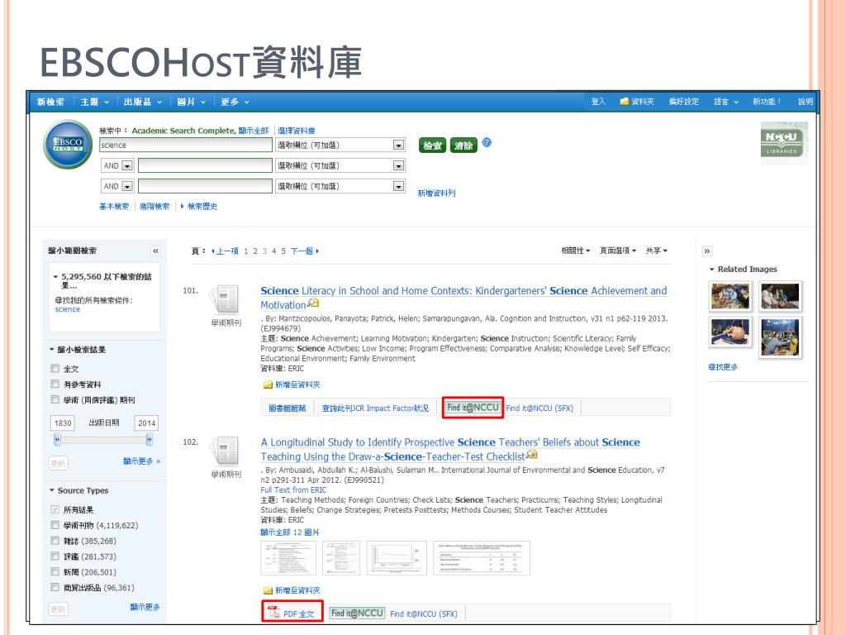The width and height of the screenshot is (846, 635).
Task: Open second AND boolean operator dropdown
Action: [127, 186]
